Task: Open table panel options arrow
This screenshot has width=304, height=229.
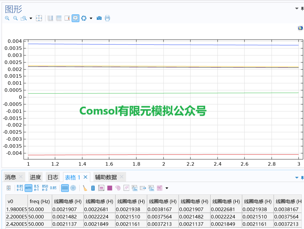Action: pos(297,178)
